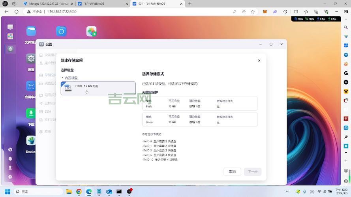
Task: Click the red H icon in Edge sidebar
Action: [346, 119]
